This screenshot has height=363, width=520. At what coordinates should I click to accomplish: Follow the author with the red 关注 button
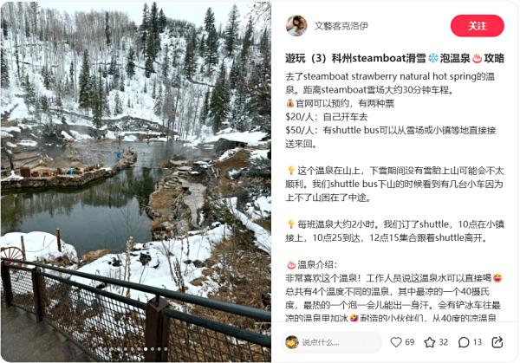point(477,26)
